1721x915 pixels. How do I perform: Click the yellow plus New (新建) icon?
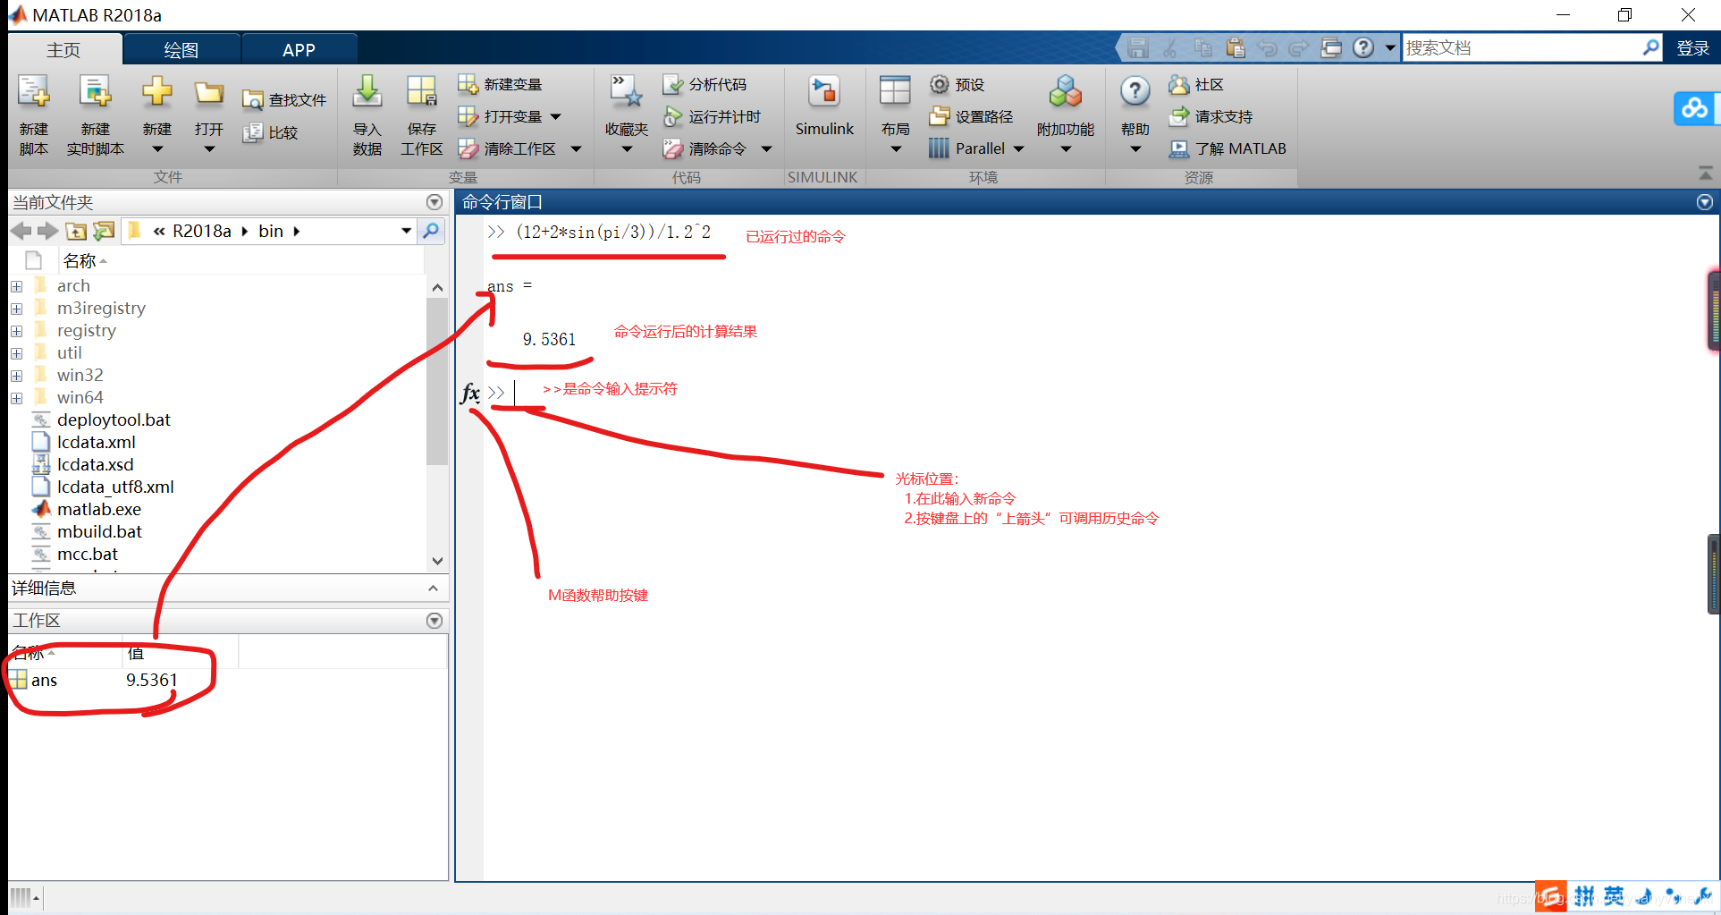pyautogui.click(x=156, y=93)
